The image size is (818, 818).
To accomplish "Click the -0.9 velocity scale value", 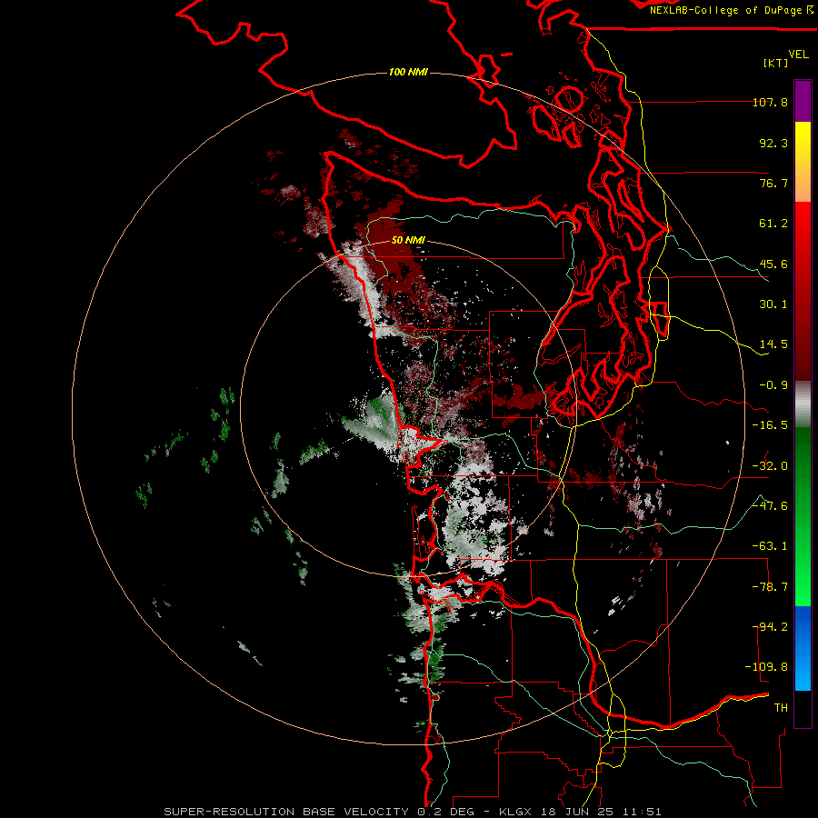I will tap(773, 385).
